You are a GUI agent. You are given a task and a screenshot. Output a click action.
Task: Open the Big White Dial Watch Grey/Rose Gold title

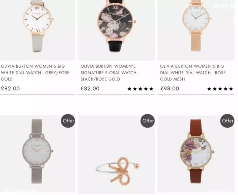35,72
